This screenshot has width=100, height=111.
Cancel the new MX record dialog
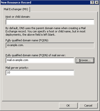[88, 106]
